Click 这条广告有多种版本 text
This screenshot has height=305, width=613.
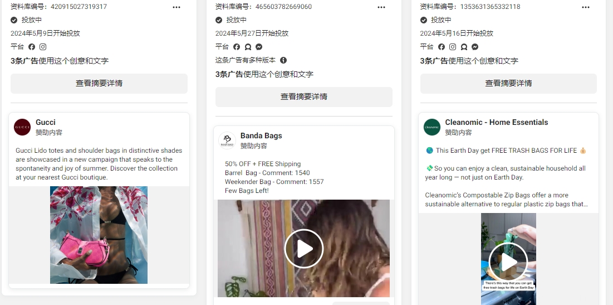click(246, 60)
